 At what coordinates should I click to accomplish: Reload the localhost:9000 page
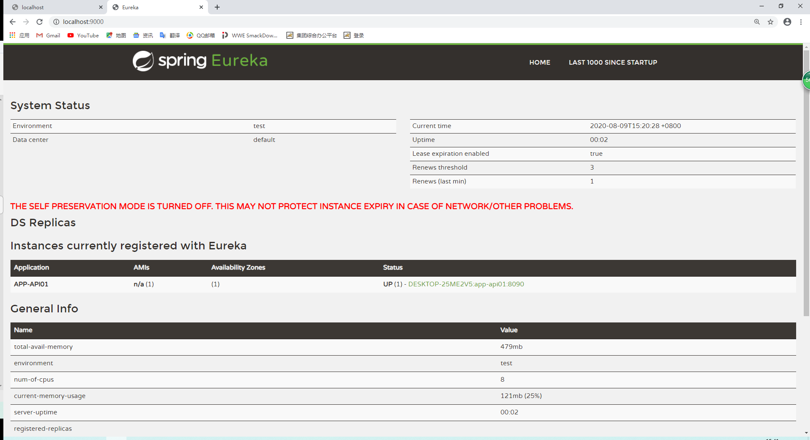39,22
